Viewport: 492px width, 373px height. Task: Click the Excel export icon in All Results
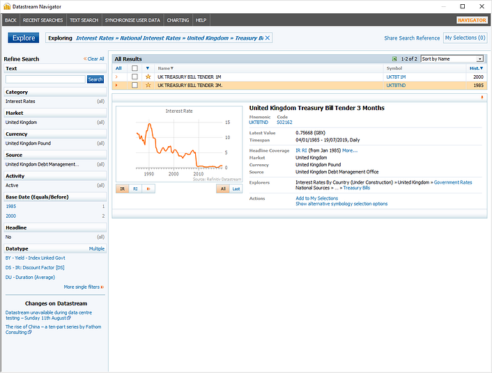click(394, 59)
